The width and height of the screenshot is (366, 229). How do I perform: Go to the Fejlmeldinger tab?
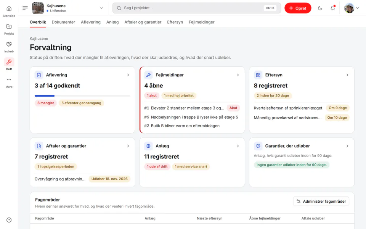pos(201,22)
